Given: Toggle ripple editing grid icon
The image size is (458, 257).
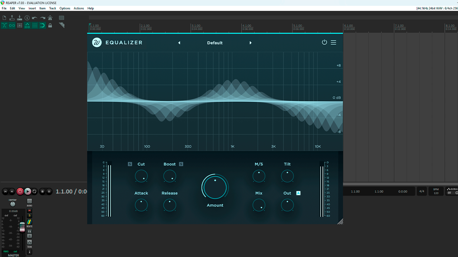Looking at the screenshot, I should 20,25.
